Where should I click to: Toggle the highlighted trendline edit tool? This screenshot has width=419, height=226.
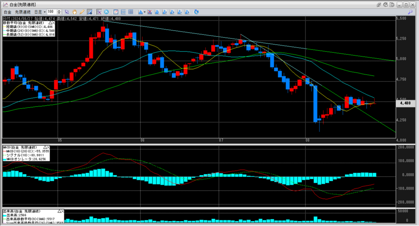pos(90,12)
